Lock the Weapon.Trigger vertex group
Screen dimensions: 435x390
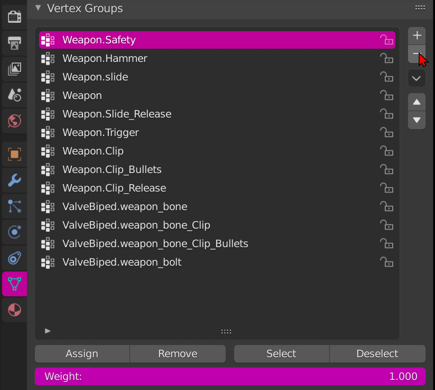click(x=387, y=133)
